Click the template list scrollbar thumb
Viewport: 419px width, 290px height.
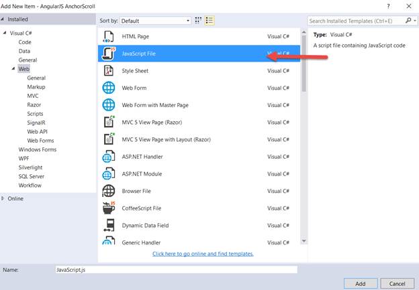point(304,64)
